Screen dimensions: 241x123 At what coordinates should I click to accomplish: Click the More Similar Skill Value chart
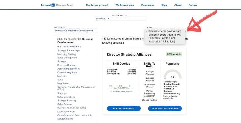pos(121,87)
